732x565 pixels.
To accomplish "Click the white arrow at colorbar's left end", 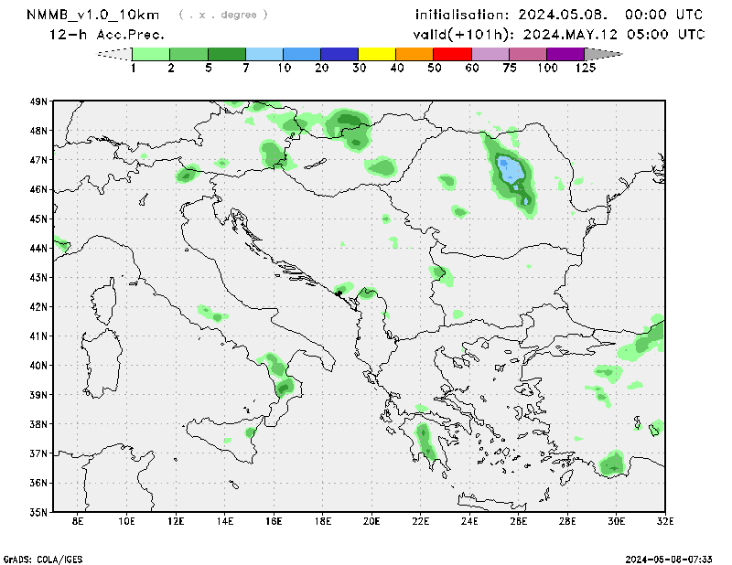I will [x=115, y=55].
